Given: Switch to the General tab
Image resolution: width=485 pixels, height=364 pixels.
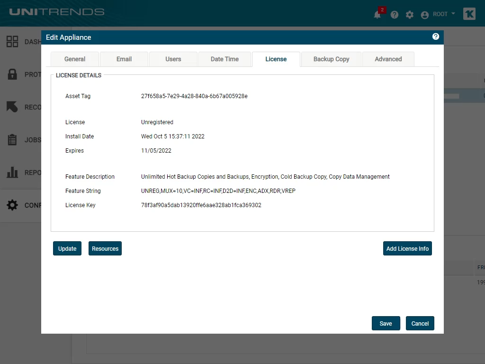Looking at the screenshot, I should [74, 59].
